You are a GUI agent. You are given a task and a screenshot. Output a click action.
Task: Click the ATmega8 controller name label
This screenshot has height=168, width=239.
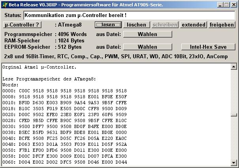click(70, 25)
